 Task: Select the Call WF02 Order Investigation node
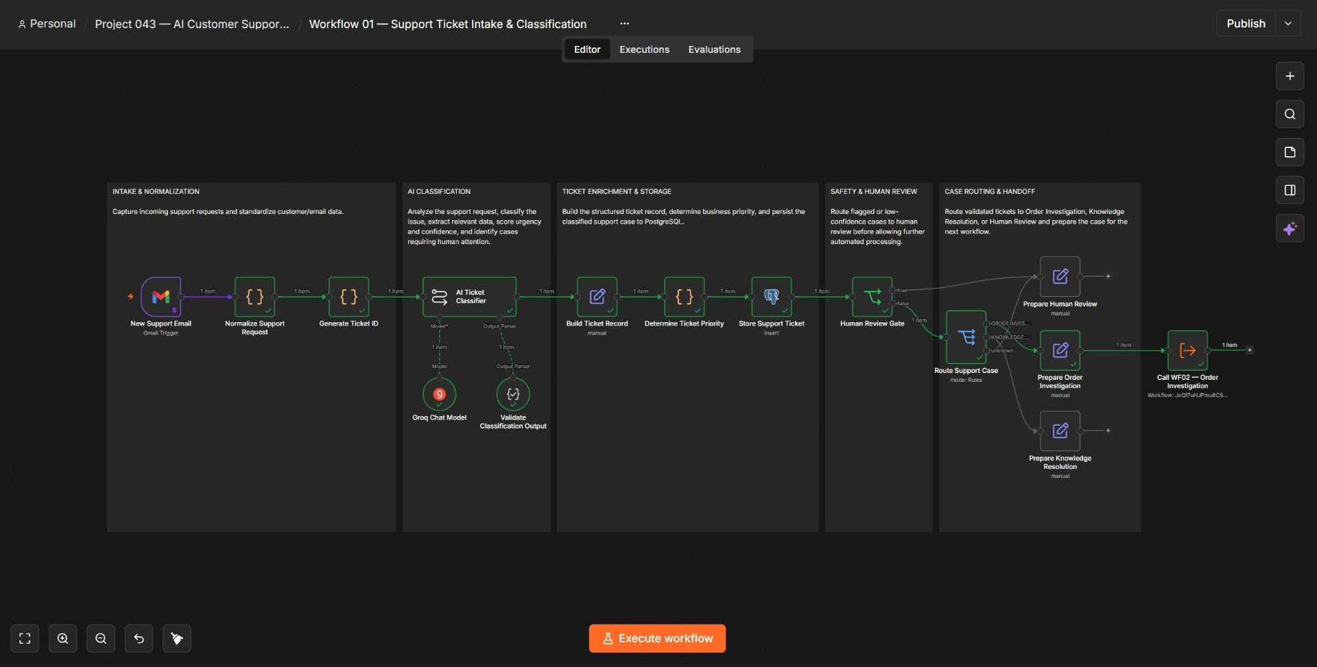coord(1188,350)
